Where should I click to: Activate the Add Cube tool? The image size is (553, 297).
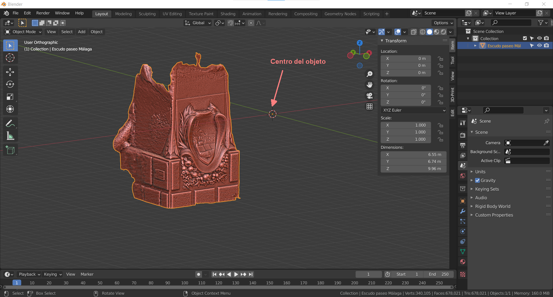[x=10, y=150]
